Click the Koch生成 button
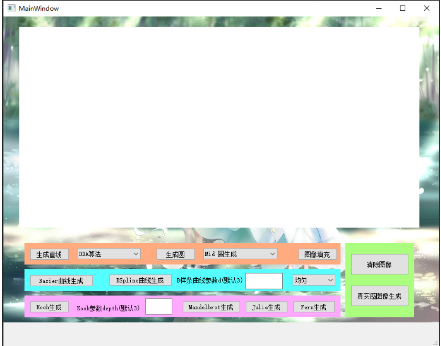Viewport: 441px width, 346px height. (49, 307)
